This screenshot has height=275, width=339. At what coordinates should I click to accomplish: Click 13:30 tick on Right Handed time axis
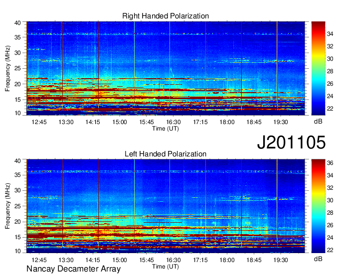[x=66, y=122]
